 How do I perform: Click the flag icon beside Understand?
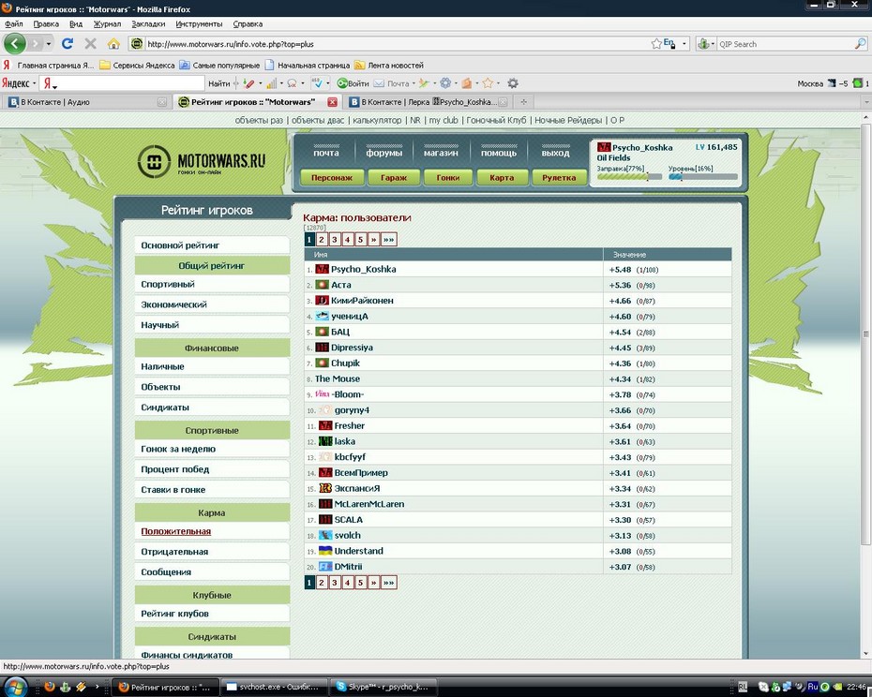point(325,551)
